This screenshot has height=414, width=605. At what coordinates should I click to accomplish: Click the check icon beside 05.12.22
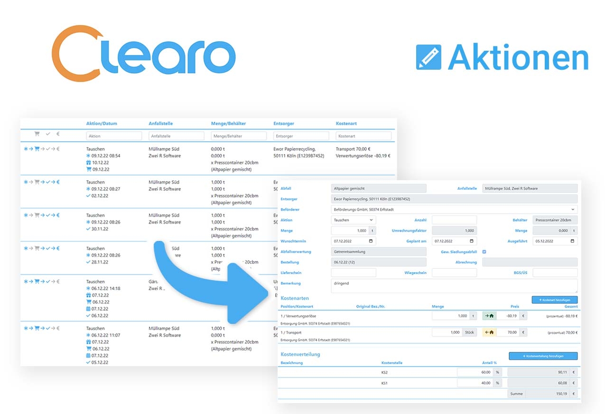pyautogui.click(x=88, y=362)
